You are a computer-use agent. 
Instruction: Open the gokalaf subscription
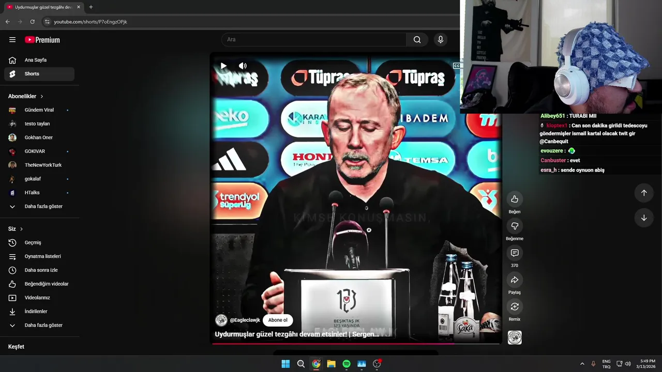click(x=39, y=179)
